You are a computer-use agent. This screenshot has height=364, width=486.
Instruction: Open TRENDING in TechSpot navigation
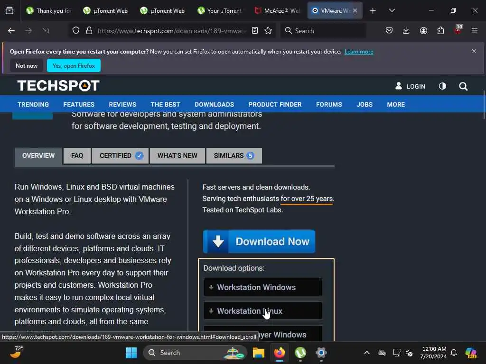(x=33, y=105)
